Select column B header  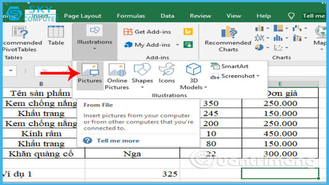point(41,84)
